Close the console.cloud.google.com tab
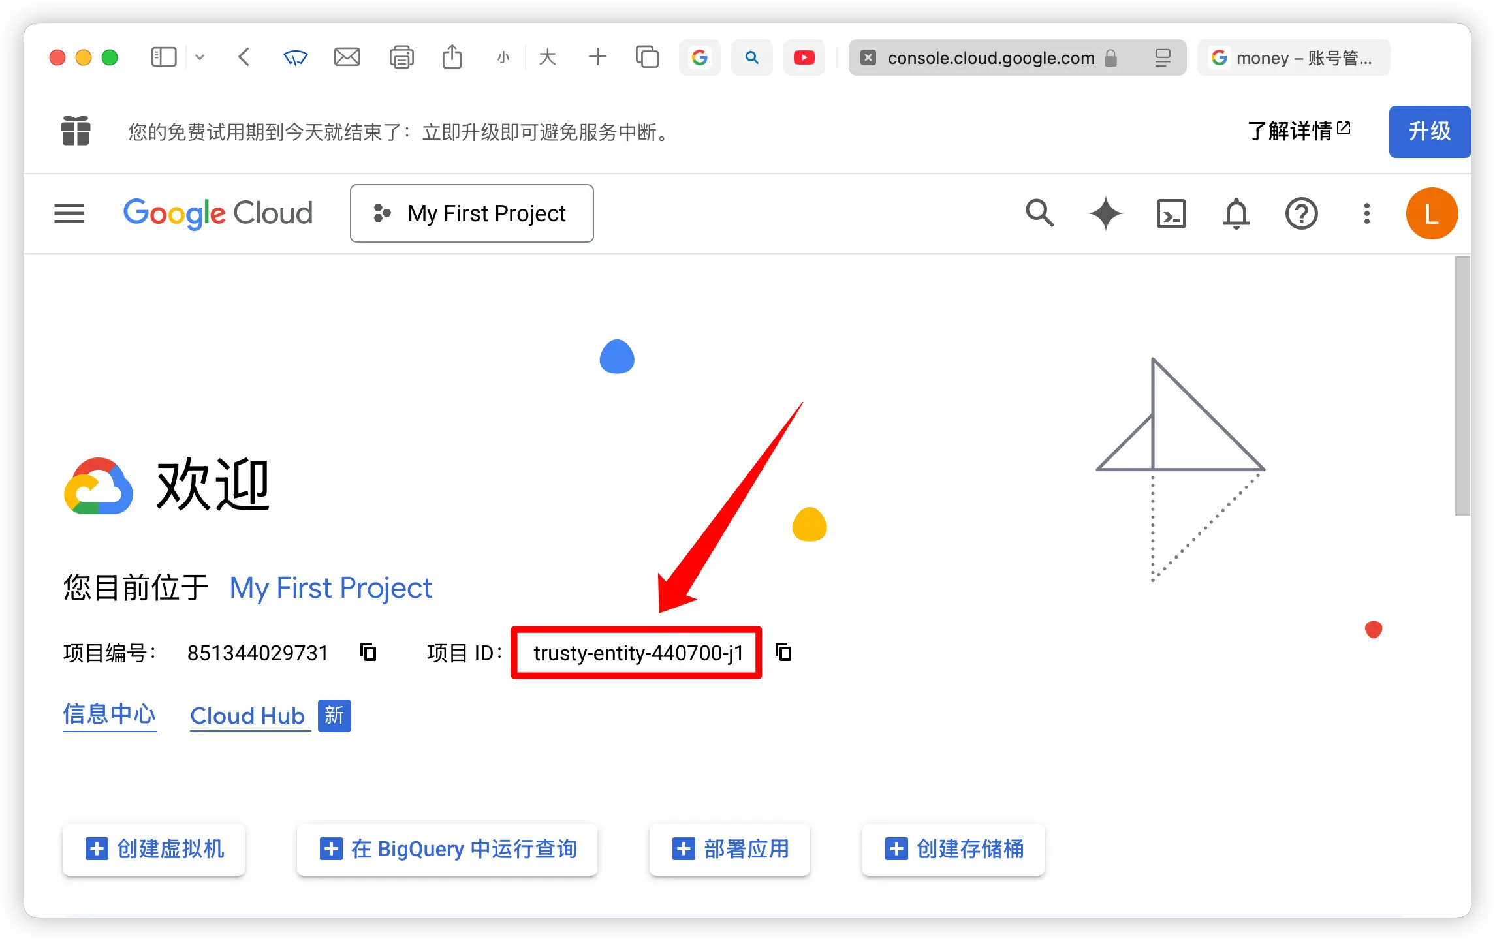Viewport: 1495px width, 941px height. tap(868, 57)
